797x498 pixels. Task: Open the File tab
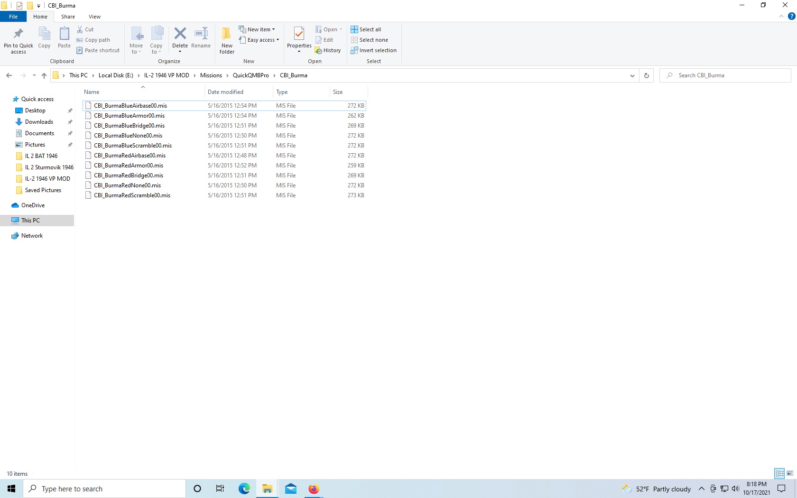click(13, 17)
